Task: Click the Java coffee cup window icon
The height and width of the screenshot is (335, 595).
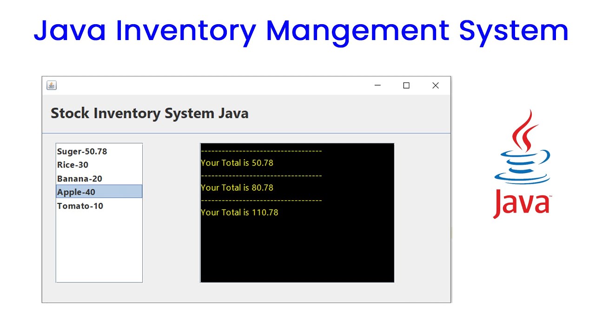Action: 52,85
